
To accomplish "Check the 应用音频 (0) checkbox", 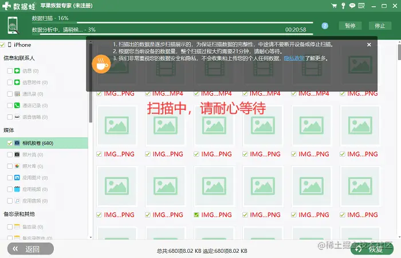I will [x=10, y=201].
